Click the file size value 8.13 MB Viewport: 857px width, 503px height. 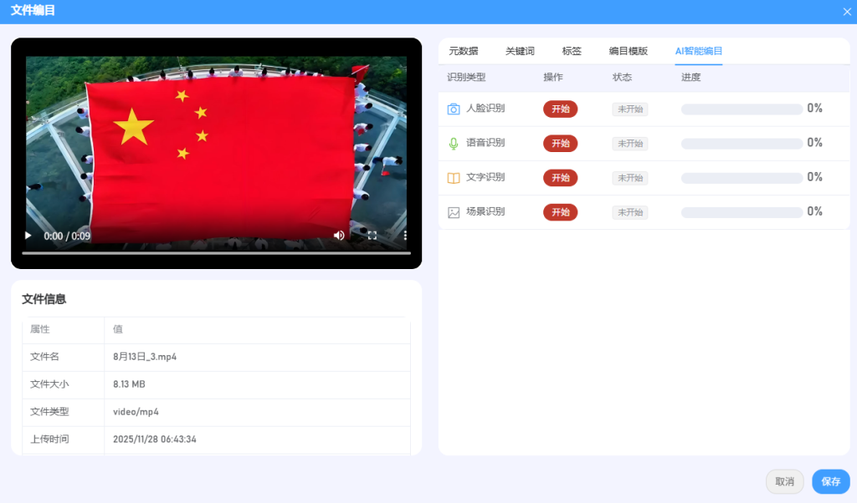pos(129,384)
